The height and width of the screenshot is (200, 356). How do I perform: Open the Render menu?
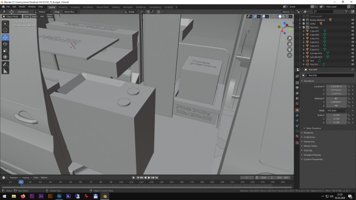22,7
